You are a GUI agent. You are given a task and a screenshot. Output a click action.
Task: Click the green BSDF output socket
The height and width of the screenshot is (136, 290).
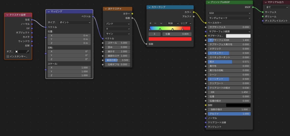coord(253,7)
